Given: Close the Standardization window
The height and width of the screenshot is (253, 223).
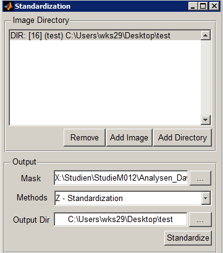Looking at the screenshot, I should [214, 6].
